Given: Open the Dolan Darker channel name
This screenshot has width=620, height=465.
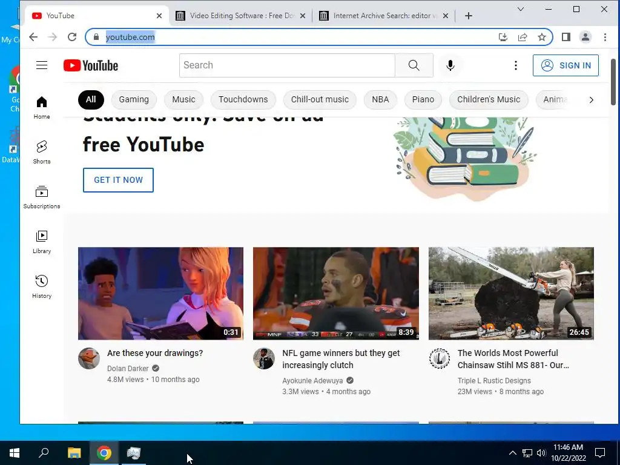Looking at the screenshot, I should pyautogui.click(x=128, y=369).
